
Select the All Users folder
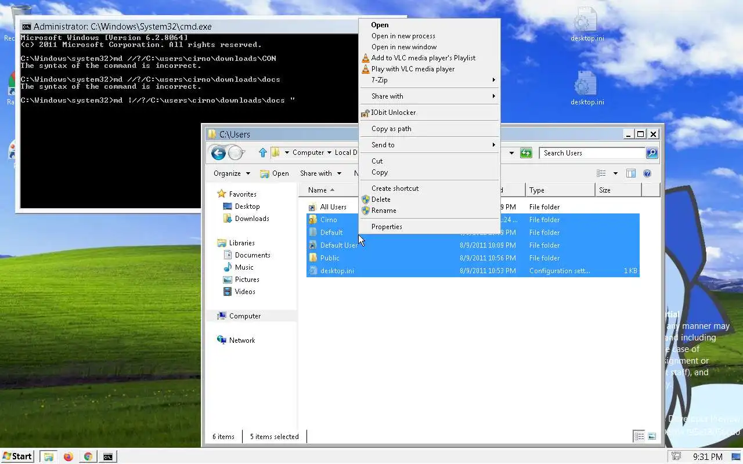(x=333, y=207)
